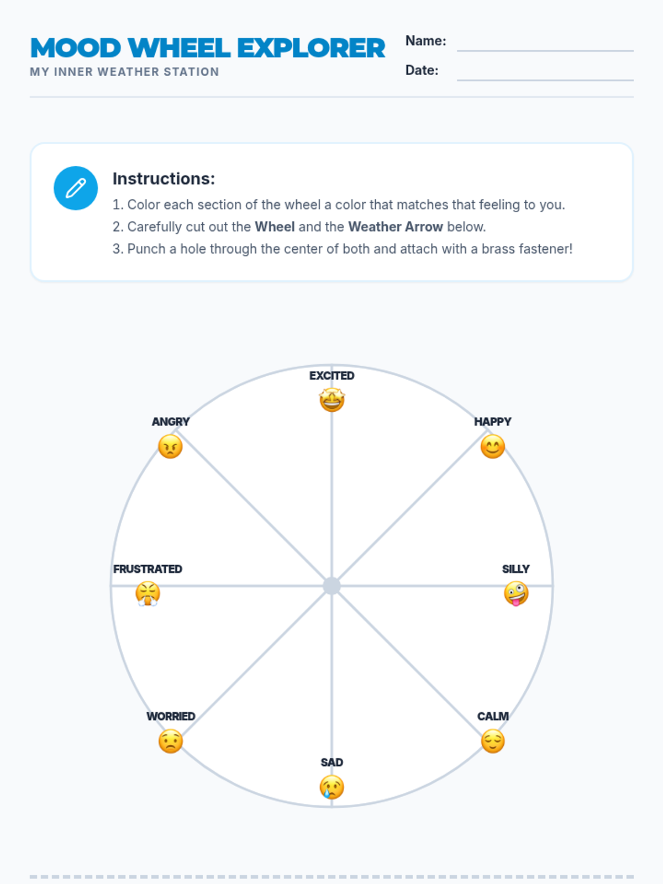The width and height of the screenshot is (663, 884).
Task: Click the dashed cut line
Action: (331, 877)
